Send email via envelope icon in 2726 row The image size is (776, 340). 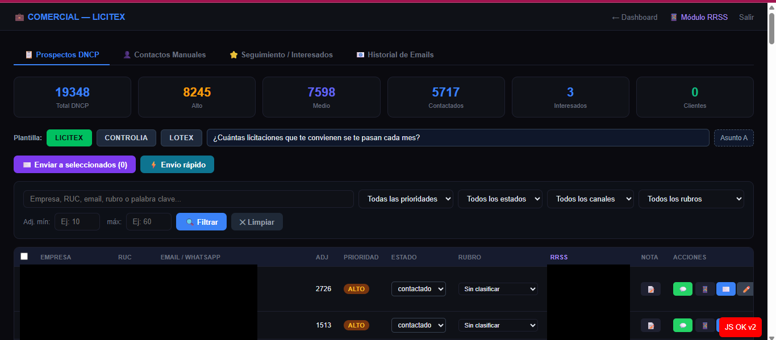point(726,289)
